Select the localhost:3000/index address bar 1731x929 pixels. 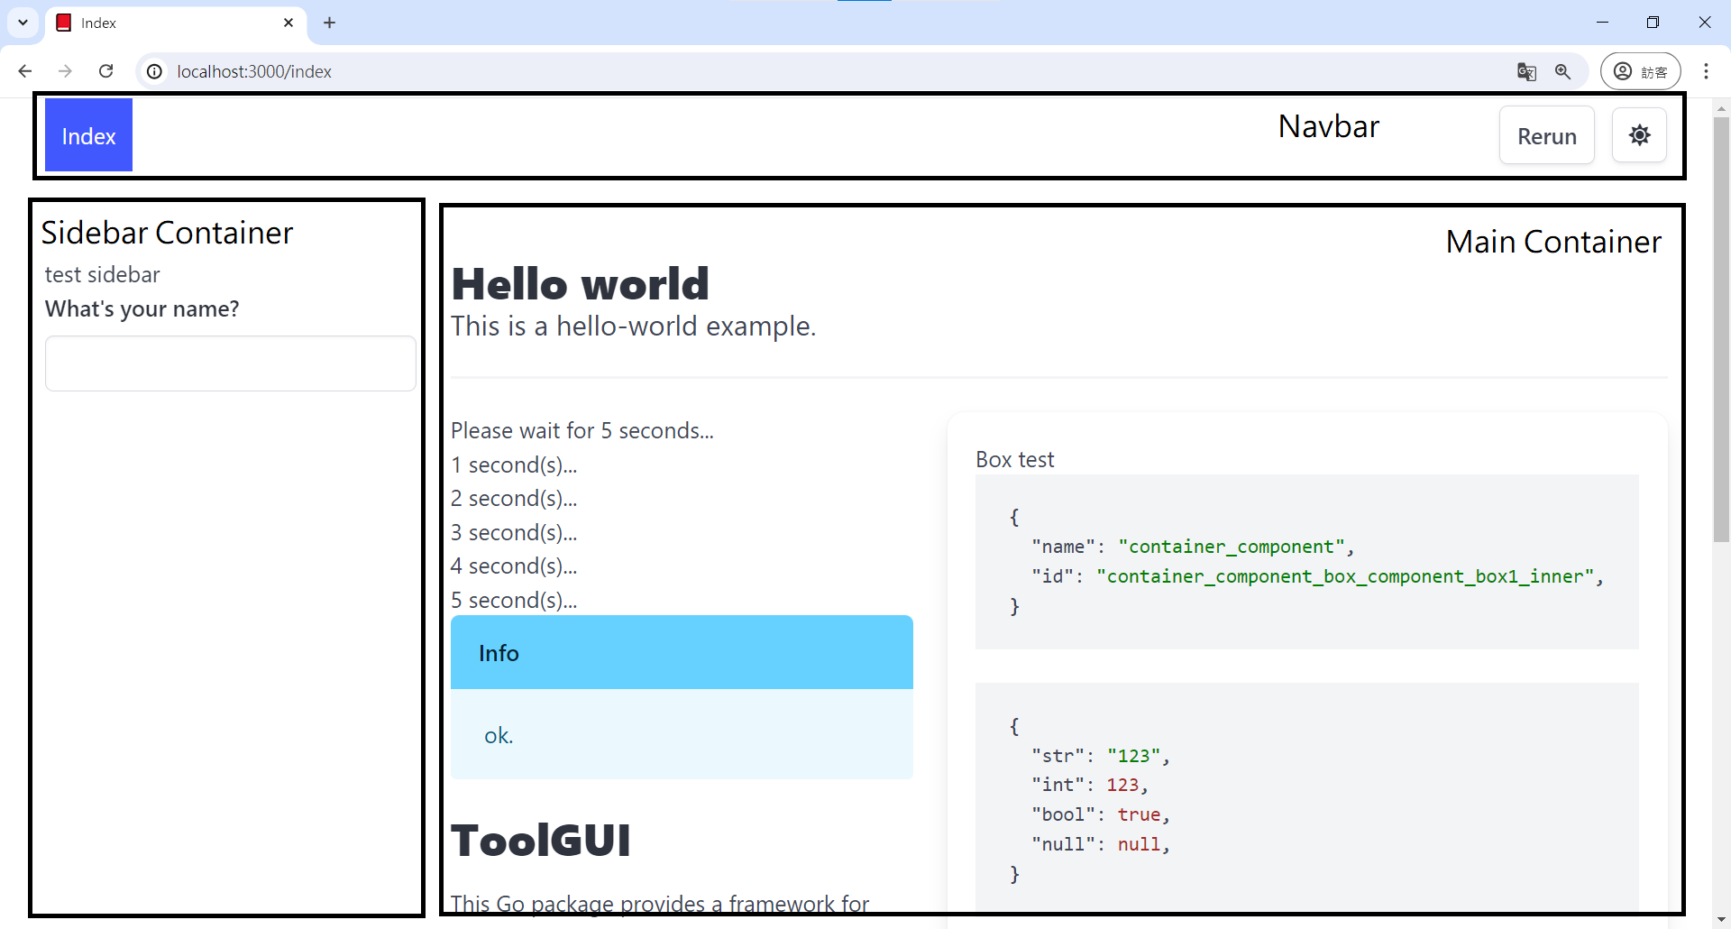[254, 71]
